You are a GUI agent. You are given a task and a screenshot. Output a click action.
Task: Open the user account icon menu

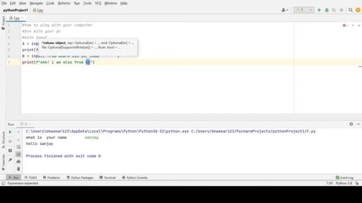pos(285,10)
